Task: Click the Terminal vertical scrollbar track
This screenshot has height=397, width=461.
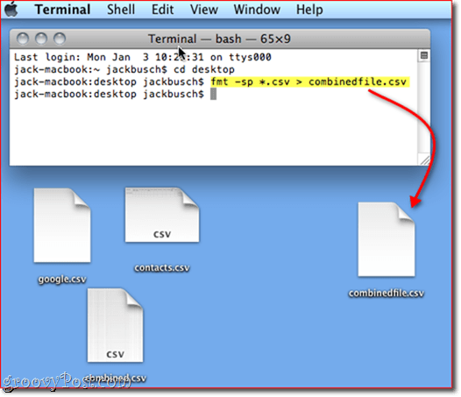Action: (424, 106)
